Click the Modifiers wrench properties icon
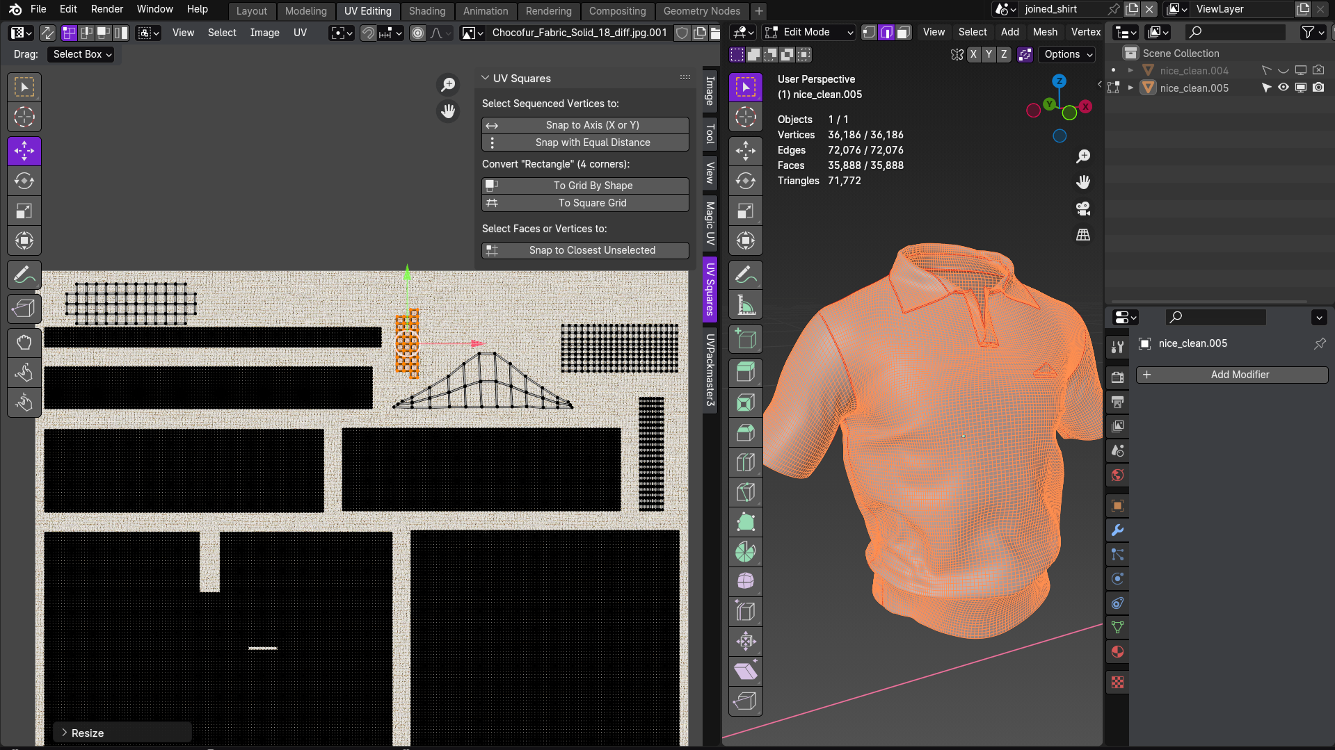The height and width of the screenshot is (750, 1335). click(1117, 530)
